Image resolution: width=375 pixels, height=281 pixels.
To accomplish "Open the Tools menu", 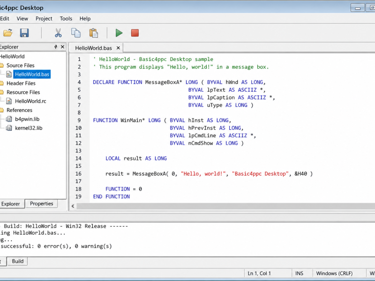I will click(x=66, y=19).
